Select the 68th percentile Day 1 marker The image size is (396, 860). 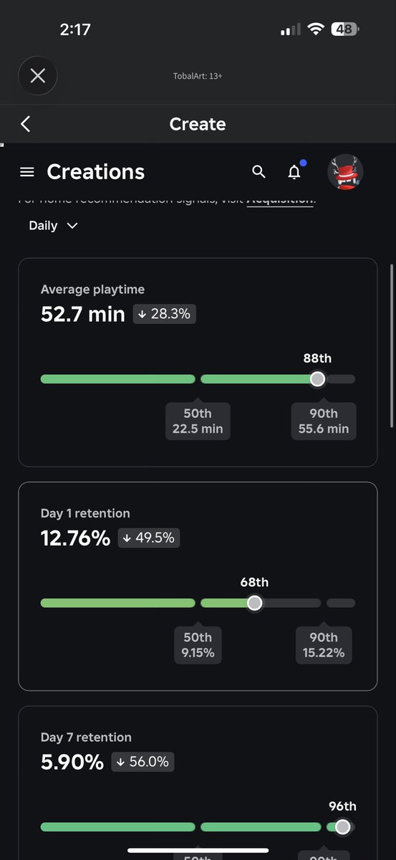pyautogui.click(x=254, y=603)
